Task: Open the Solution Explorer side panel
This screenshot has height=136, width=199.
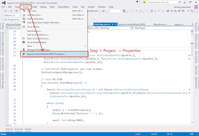Action: 196,41
